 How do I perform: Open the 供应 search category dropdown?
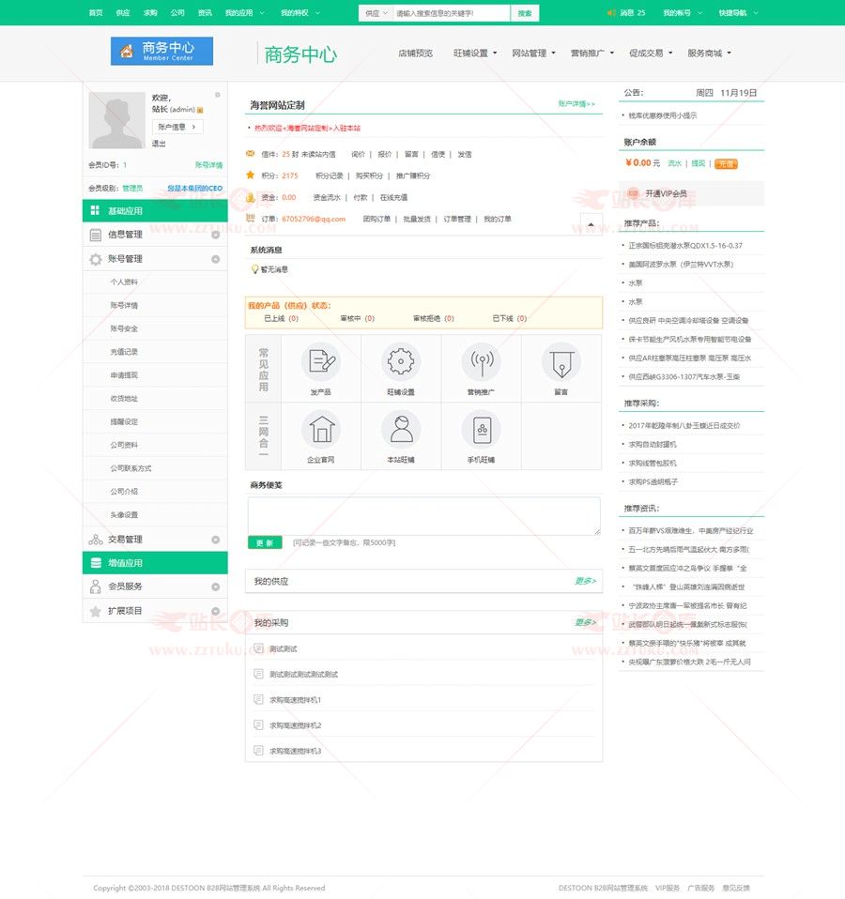pyautogui.click(x=376, y=13)
